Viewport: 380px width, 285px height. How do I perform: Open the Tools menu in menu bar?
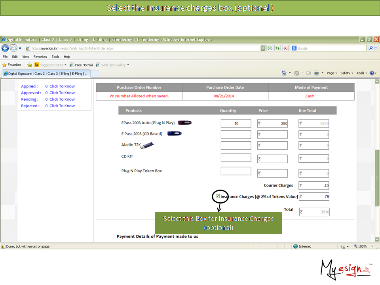point(55,57)
